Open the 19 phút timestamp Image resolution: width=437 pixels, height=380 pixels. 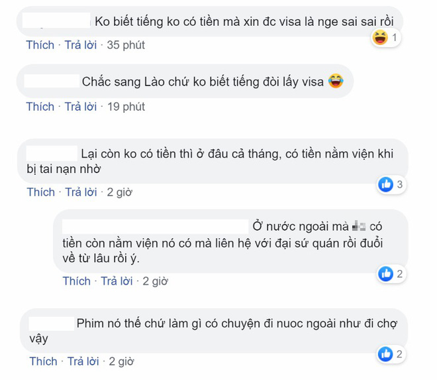tap(126, 107)
